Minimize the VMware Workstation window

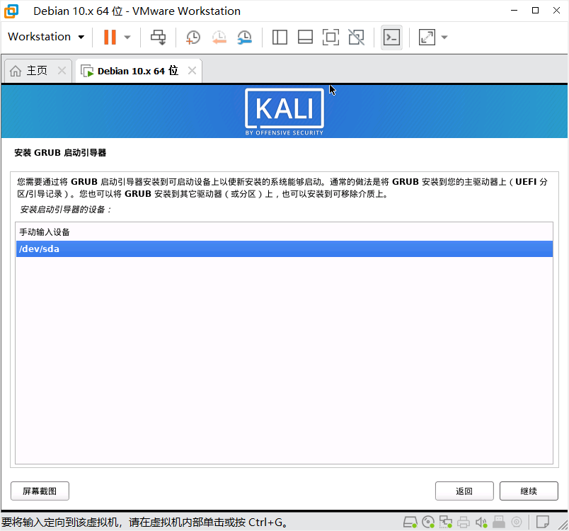click(x=514, y=11)
